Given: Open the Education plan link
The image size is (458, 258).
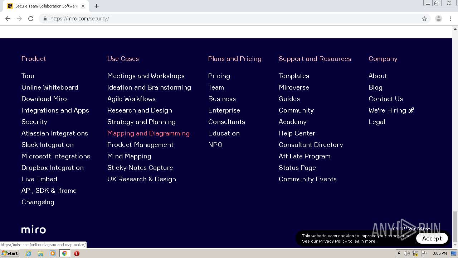Looking at the screenshot, I should [x=224, y=133].
